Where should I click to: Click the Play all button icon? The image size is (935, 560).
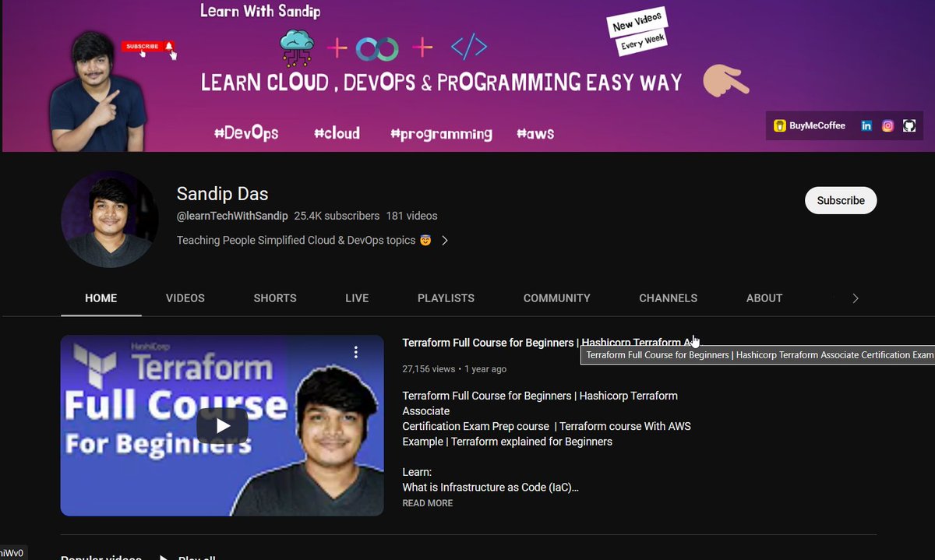(164, 558)
